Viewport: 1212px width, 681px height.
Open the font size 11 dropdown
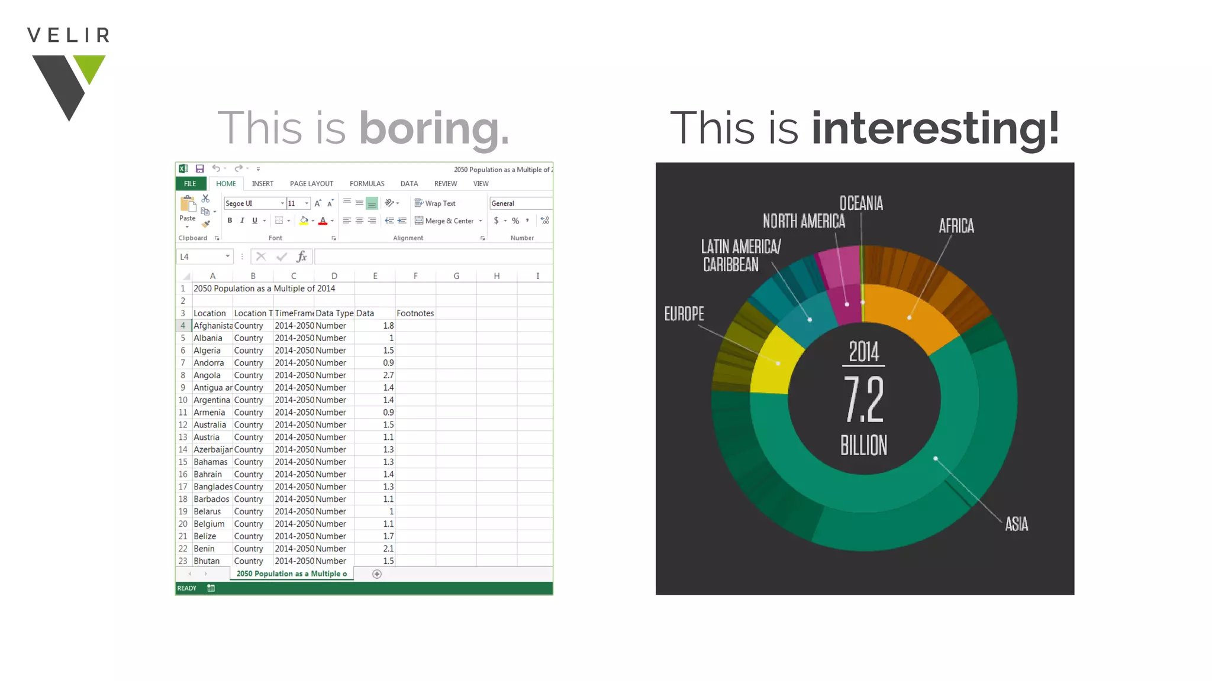coord(307,203)
